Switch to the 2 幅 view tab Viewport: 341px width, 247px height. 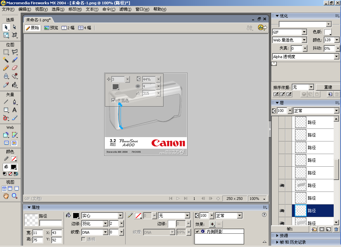(x=68, y=28)
